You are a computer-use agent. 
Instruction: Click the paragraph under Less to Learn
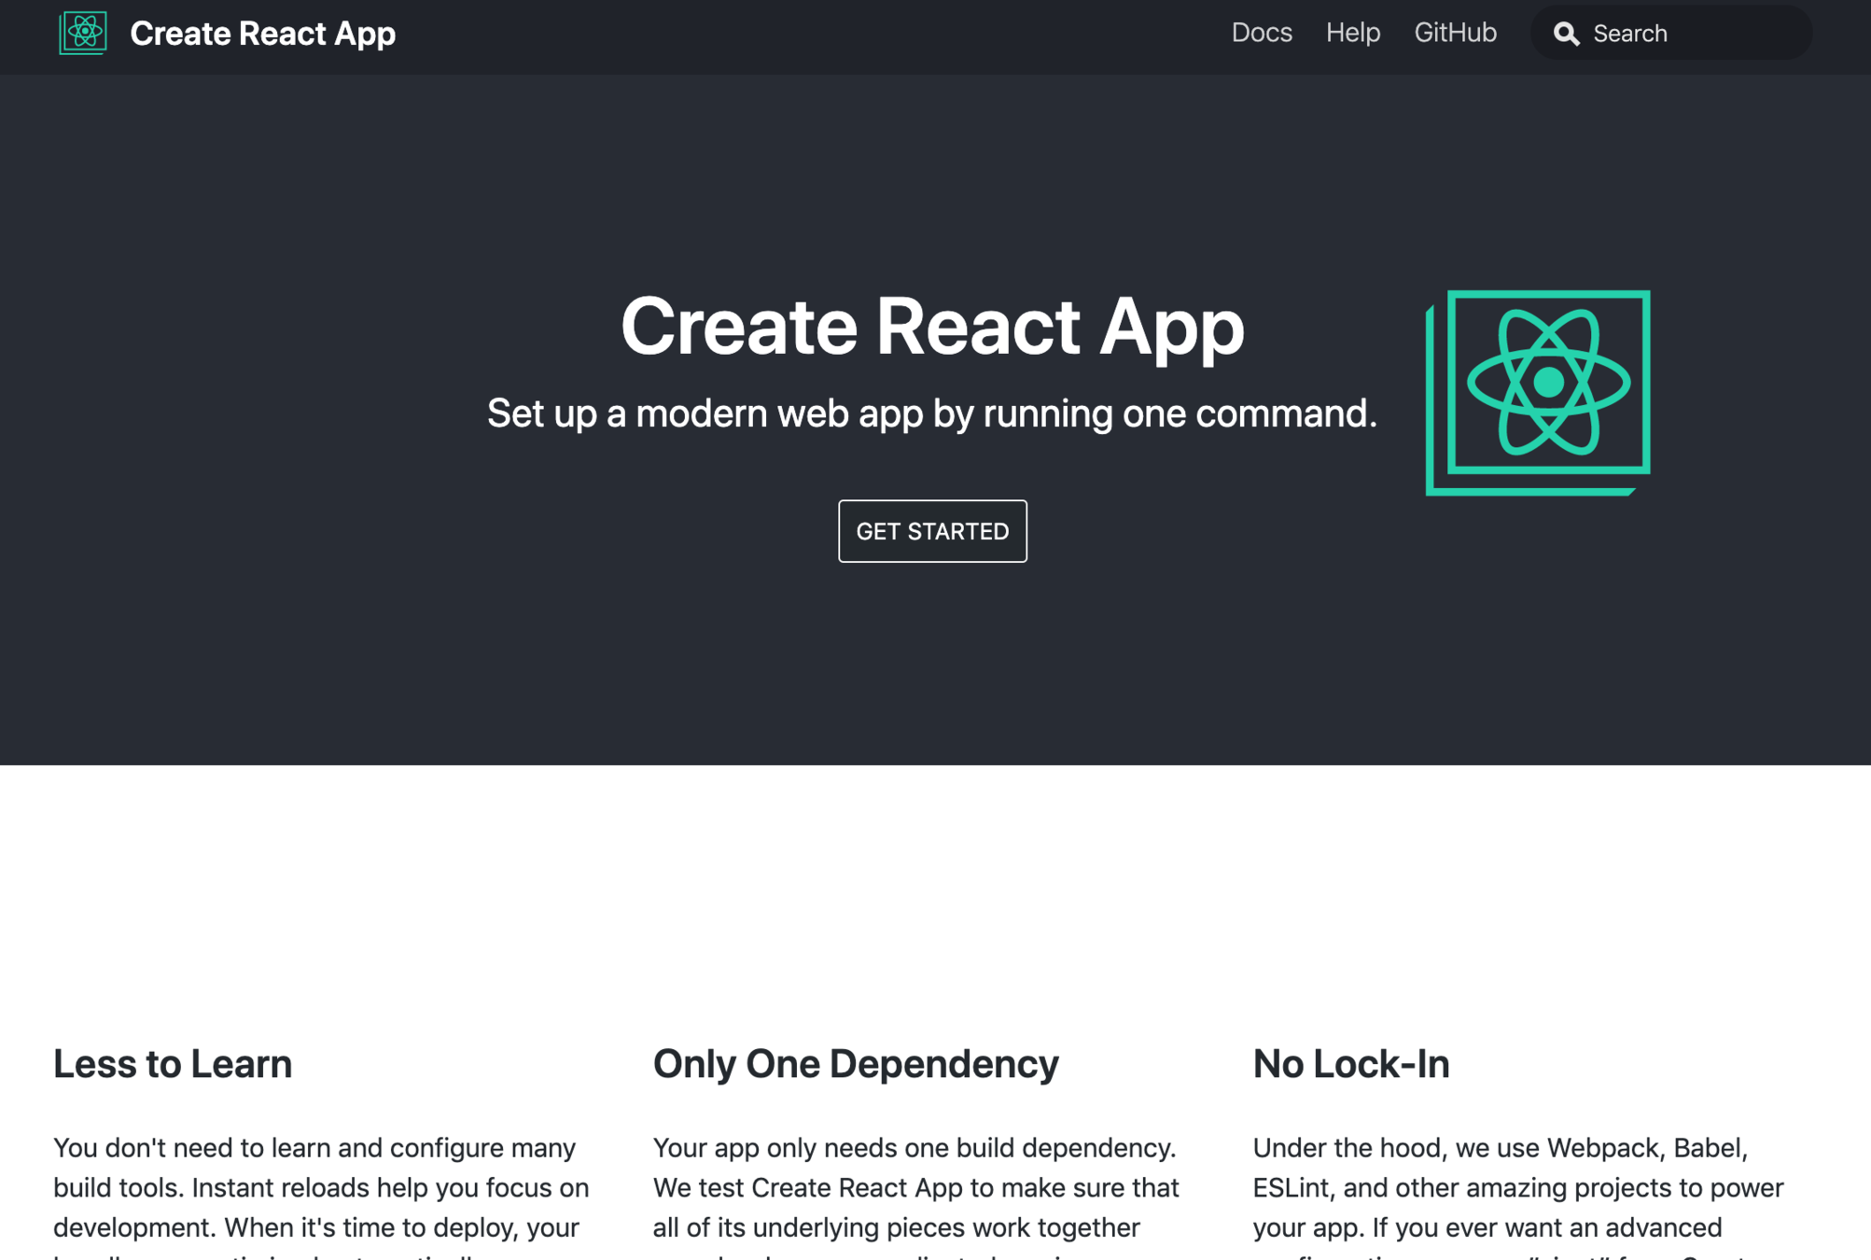(x=320, y=1187)
